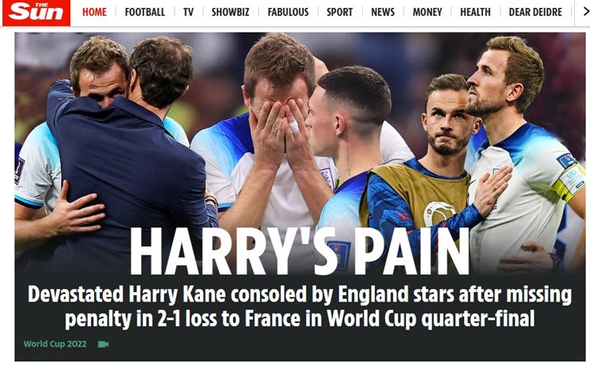Select SHOWBIZ in the navigation bar
The width and height of the screenshot is (590, 367).
[x=230, y=12]
